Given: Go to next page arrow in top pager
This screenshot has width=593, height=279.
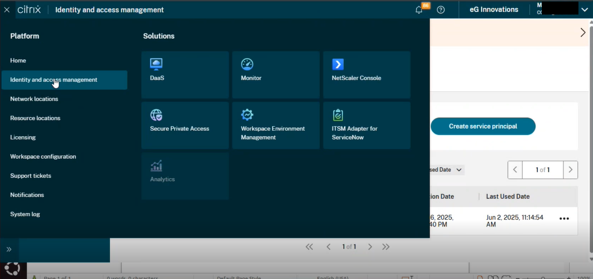Looking at the screenshot, I should click(x=570, y=170).
